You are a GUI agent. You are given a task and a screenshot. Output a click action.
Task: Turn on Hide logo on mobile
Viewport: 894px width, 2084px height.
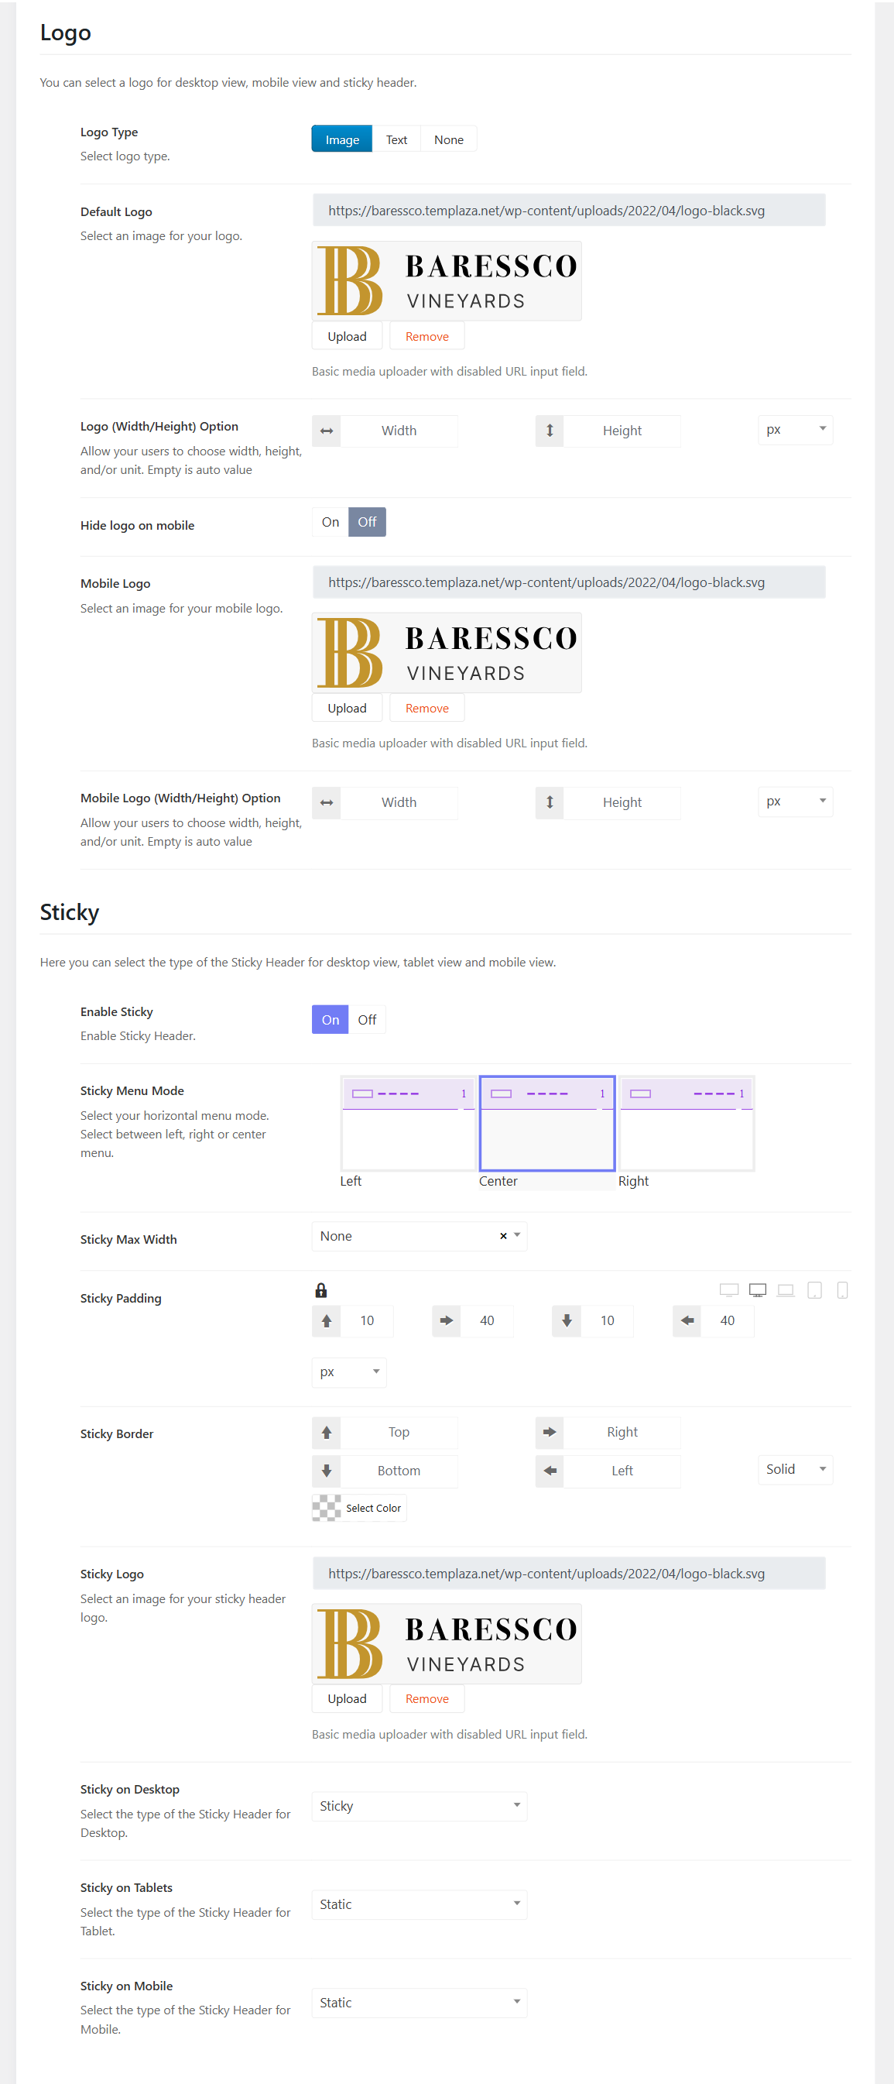pyautogui.click(x=330, y=522)
